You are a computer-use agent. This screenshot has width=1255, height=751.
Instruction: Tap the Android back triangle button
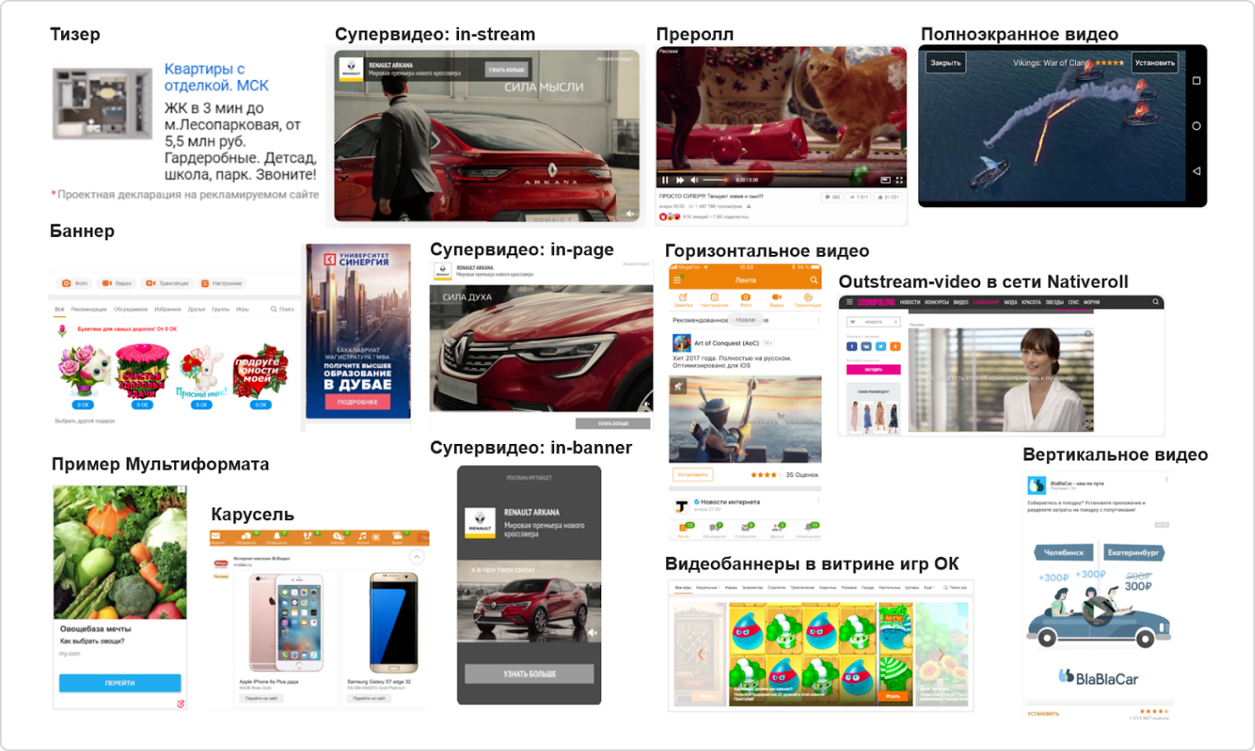pyautogui.click(x=1196, y=171)
